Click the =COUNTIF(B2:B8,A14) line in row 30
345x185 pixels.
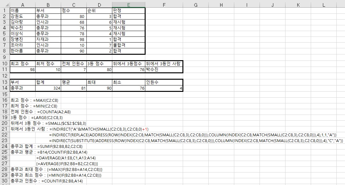(x=47, y=181)
